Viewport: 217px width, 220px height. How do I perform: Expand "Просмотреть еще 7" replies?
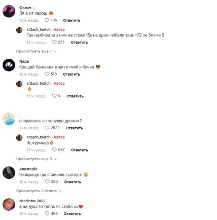click(x=36, y=51)
